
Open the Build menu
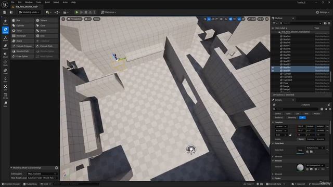point(47,2)
